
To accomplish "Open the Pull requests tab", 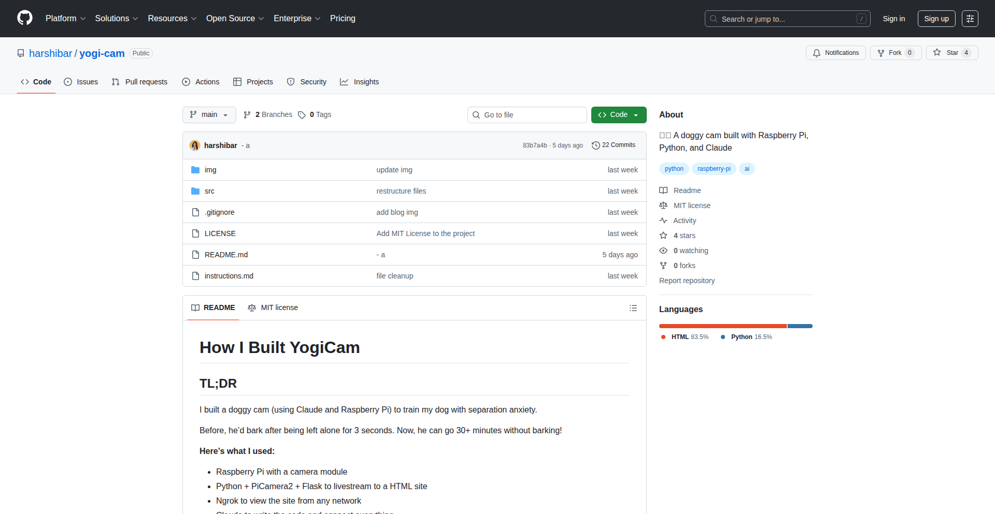I will [x=139, y=82].
